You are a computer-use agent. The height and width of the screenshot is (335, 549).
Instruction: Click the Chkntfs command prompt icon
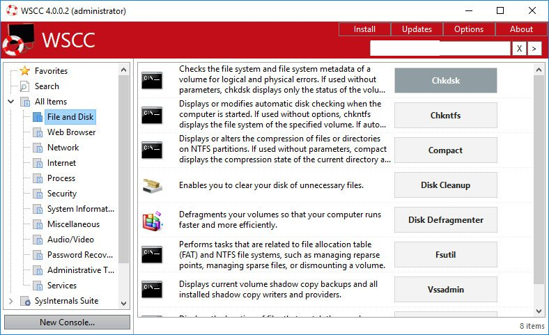point(152,115)
